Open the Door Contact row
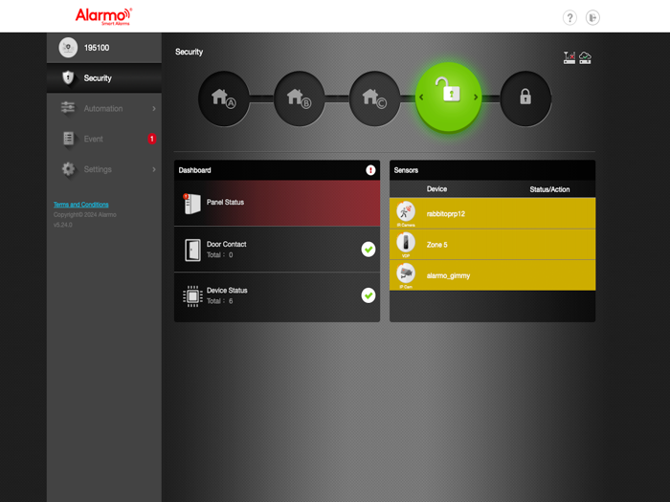This screenshot has height=502, width=670. tap(277, 250)
